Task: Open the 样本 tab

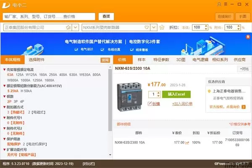Action: [142, 60]
